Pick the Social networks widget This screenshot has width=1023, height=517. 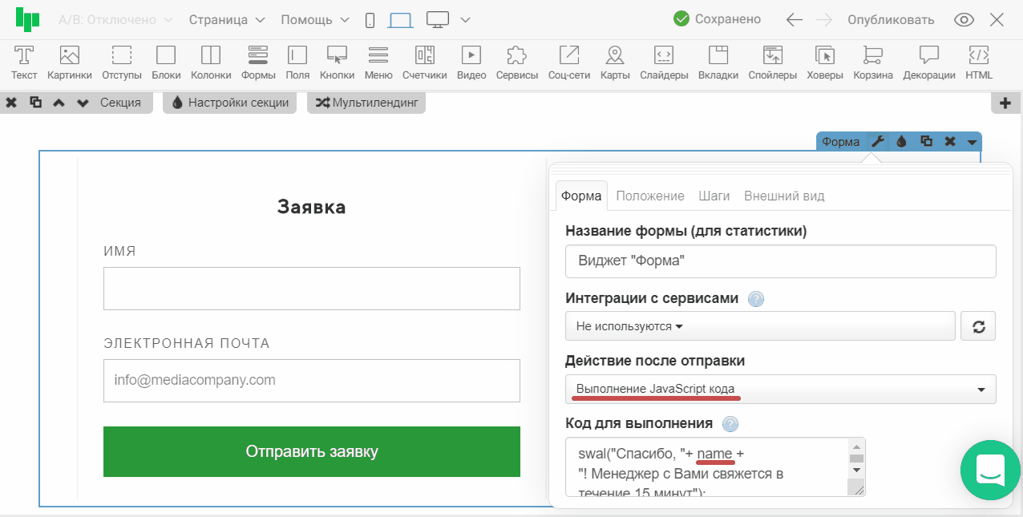click(568, 63)
